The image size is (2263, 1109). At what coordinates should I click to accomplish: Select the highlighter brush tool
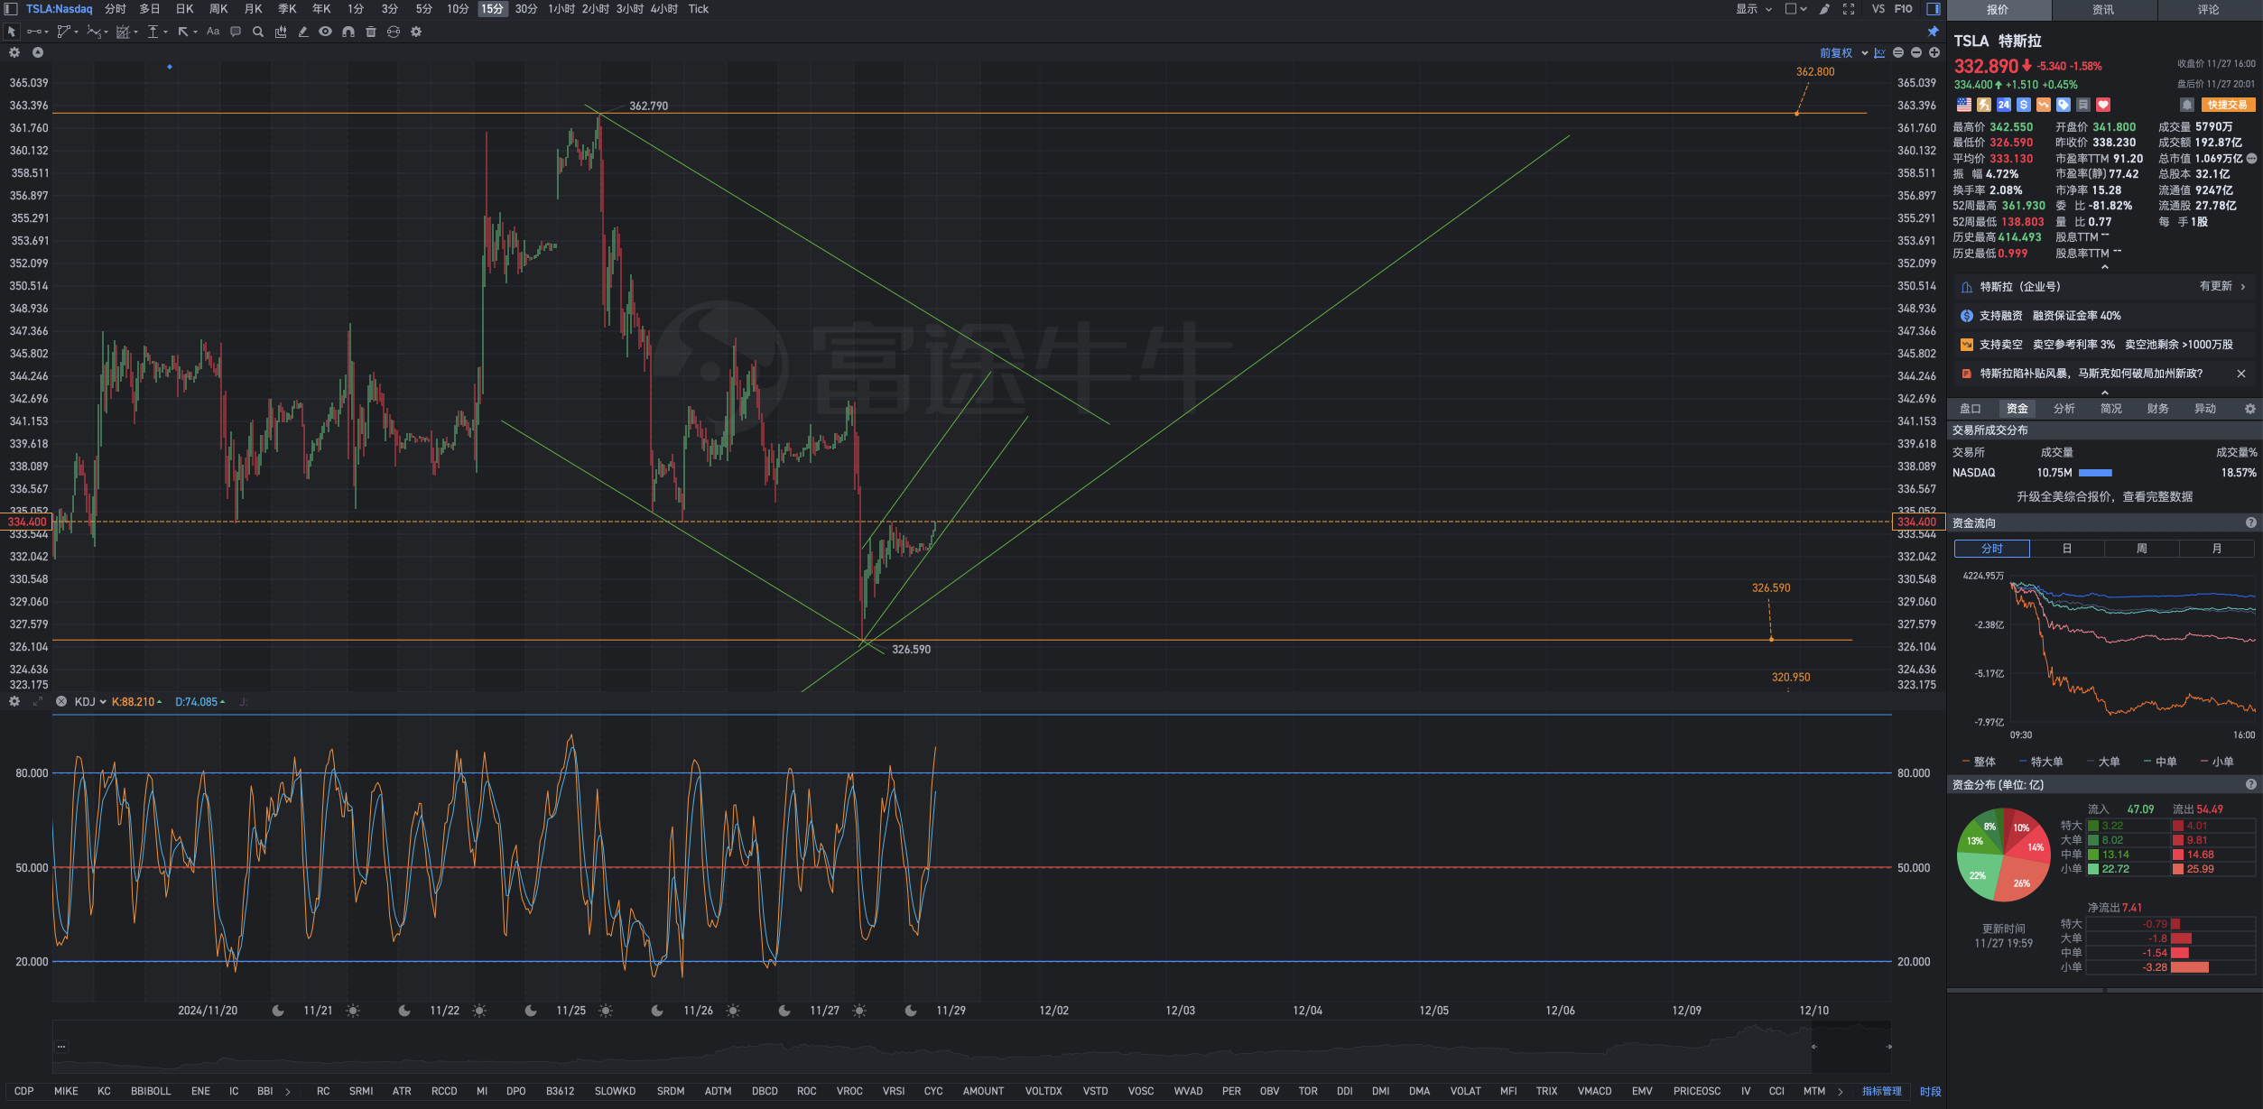coord(303,32)
